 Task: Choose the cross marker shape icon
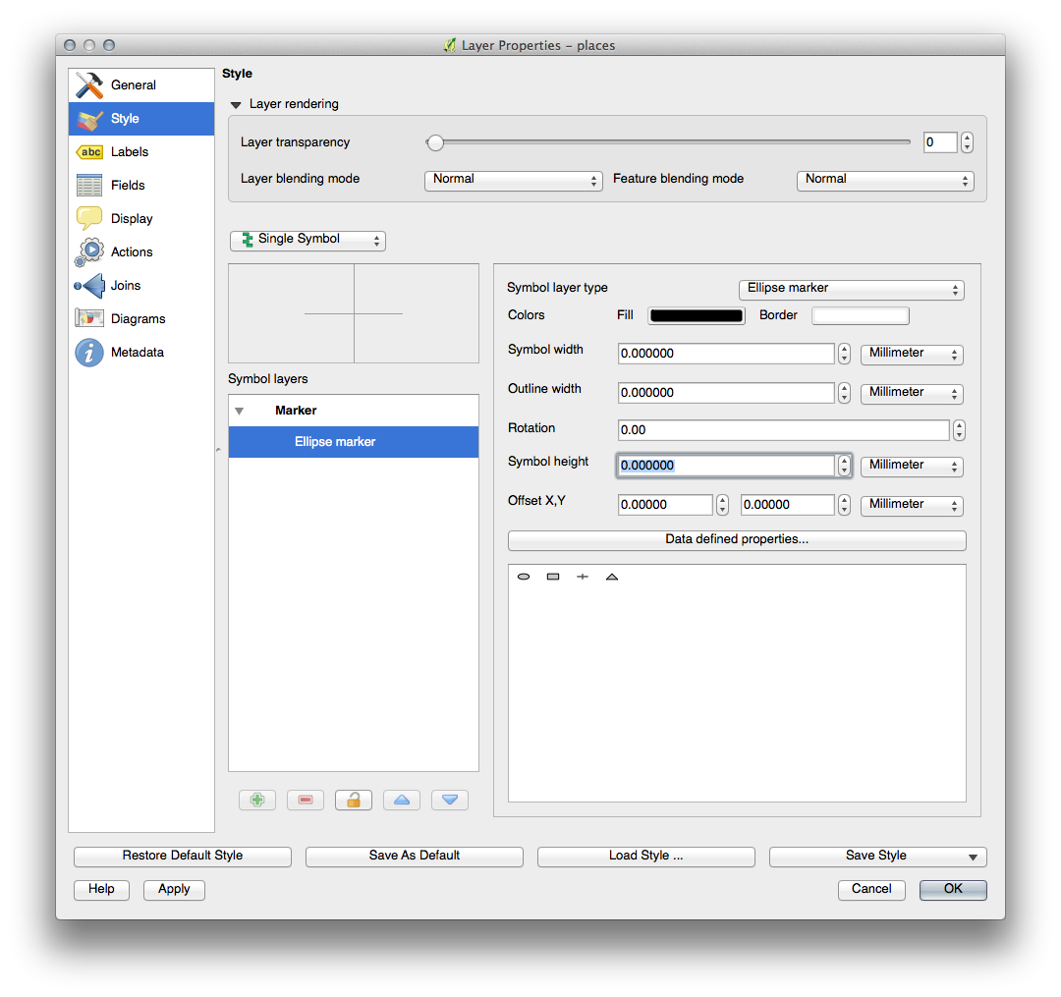(583, 577)
